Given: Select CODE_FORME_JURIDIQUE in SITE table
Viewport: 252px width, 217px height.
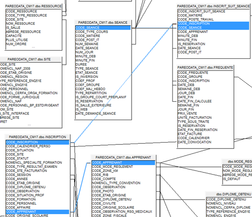Looking at the screenshot, I should [x=19, y=97].
